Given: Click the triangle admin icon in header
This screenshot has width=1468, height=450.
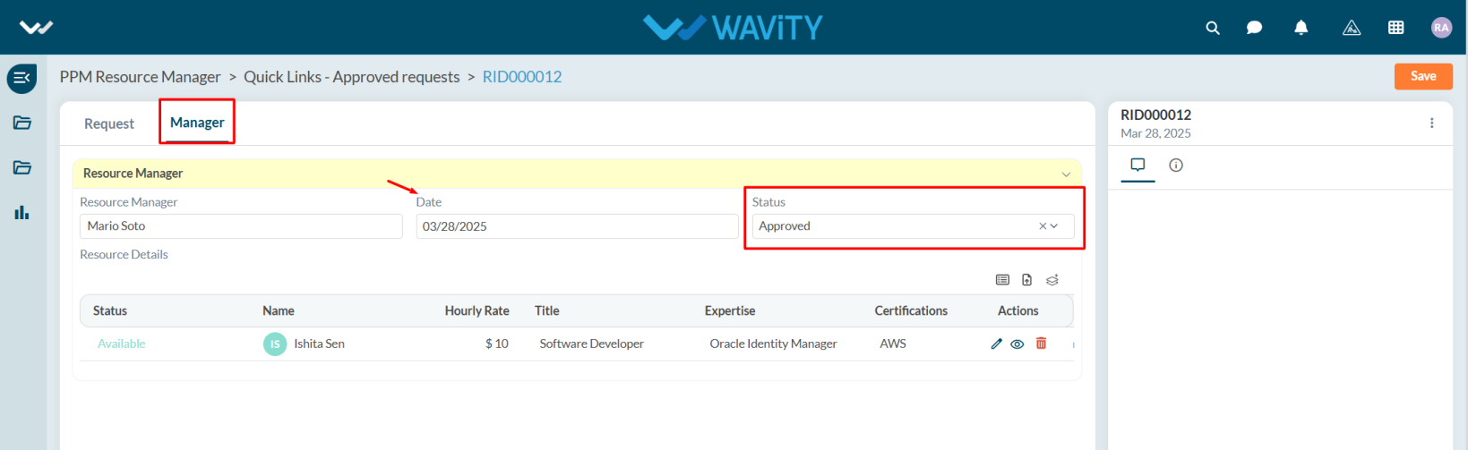Looking at the screenshot, I should [x=1352, y=28].
